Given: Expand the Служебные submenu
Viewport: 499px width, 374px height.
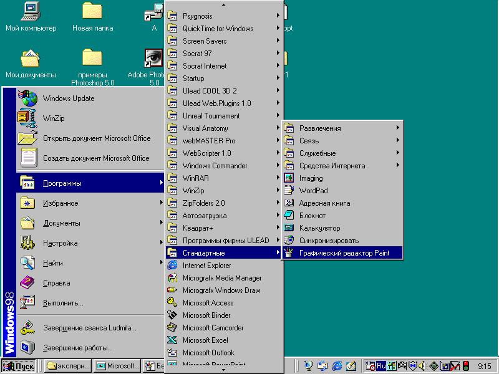Looking at the screenshot, I should 342,153.
